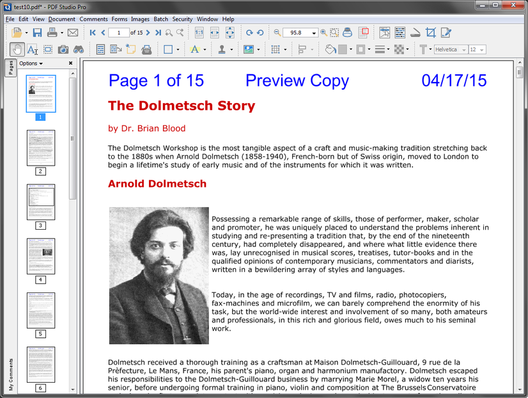
Task: Fit whole page in window
Action: click(x=230, y=33)
